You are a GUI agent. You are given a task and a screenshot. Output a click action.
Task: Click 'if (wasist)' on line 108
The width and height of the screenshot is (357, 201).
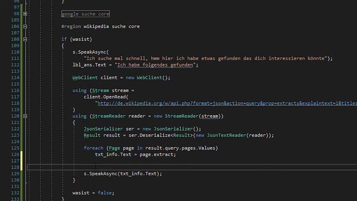click(77, 39)
